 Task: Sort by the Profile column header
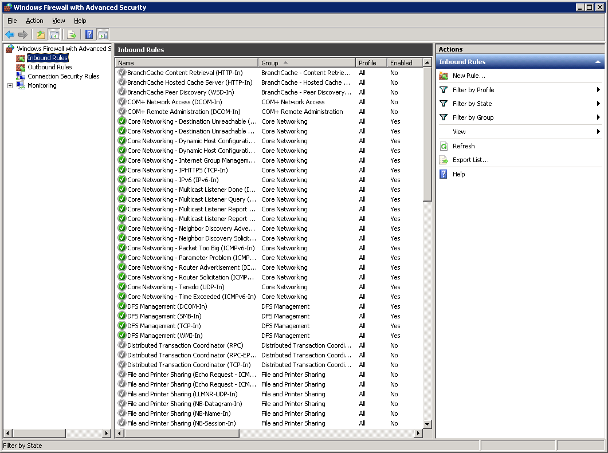coord(371,63)
